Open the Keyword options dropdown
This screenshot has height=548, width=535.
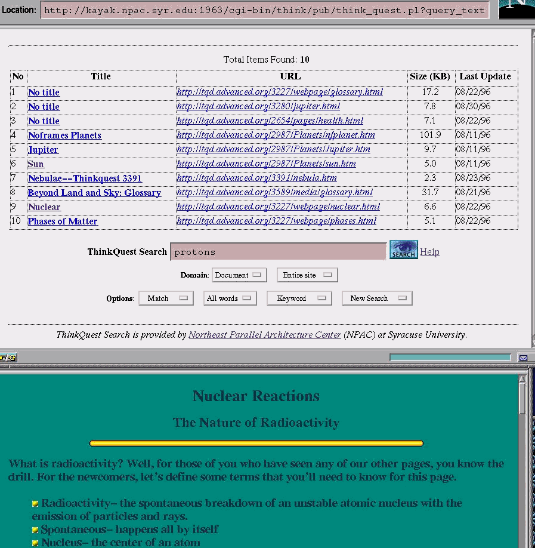click(299, 298)
